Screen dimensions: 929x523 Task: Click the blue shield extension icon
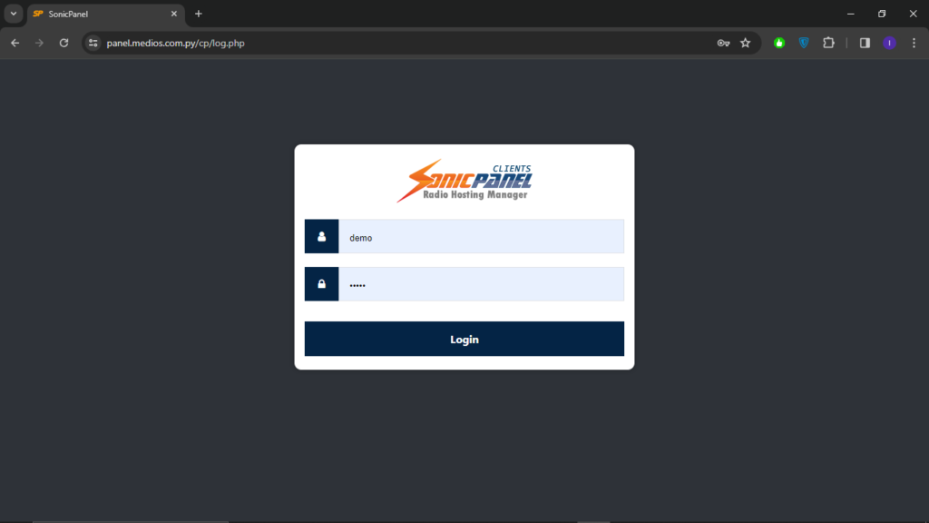[x=804, y=43]
